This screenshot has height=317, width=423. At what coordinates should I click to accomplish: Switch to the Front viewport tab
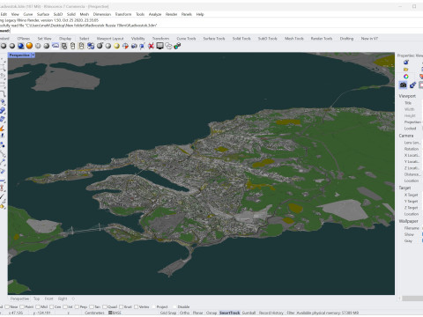[48, 299]
